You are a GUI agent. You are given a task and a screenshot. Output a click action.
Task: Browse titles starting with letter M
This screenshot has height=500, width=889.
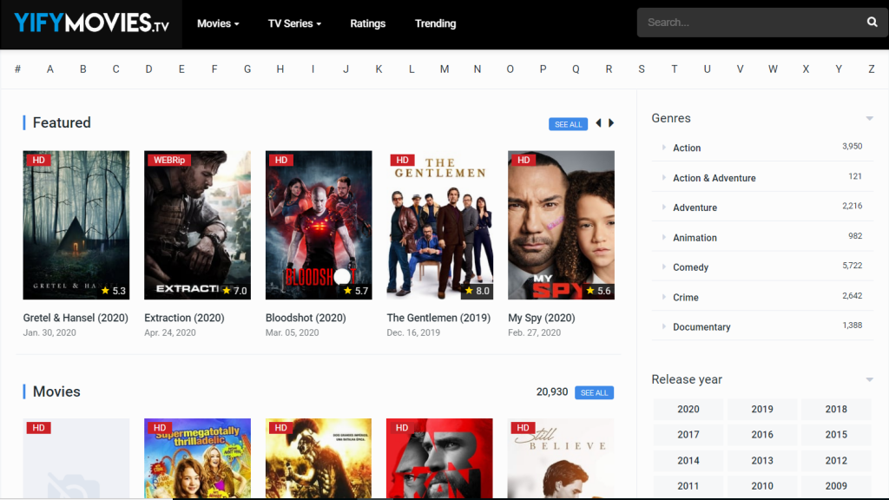pos(444,69)
